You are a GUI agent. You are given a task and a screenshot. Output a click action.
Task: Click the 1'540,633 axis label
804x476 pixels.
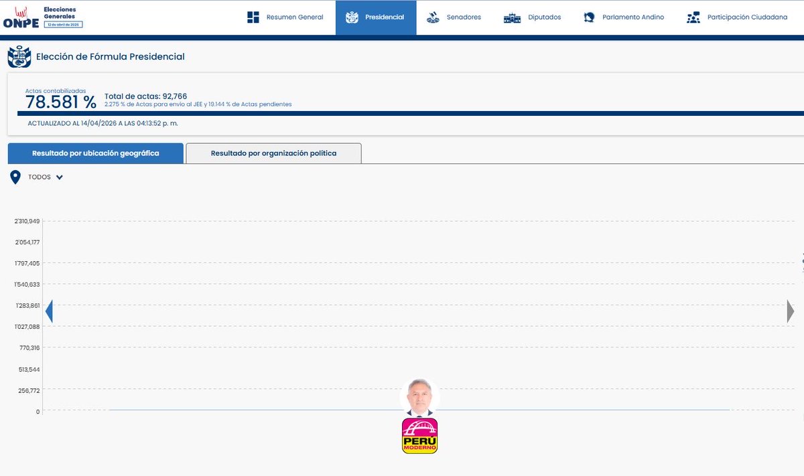pyautogui.click(x=27, y=285)
